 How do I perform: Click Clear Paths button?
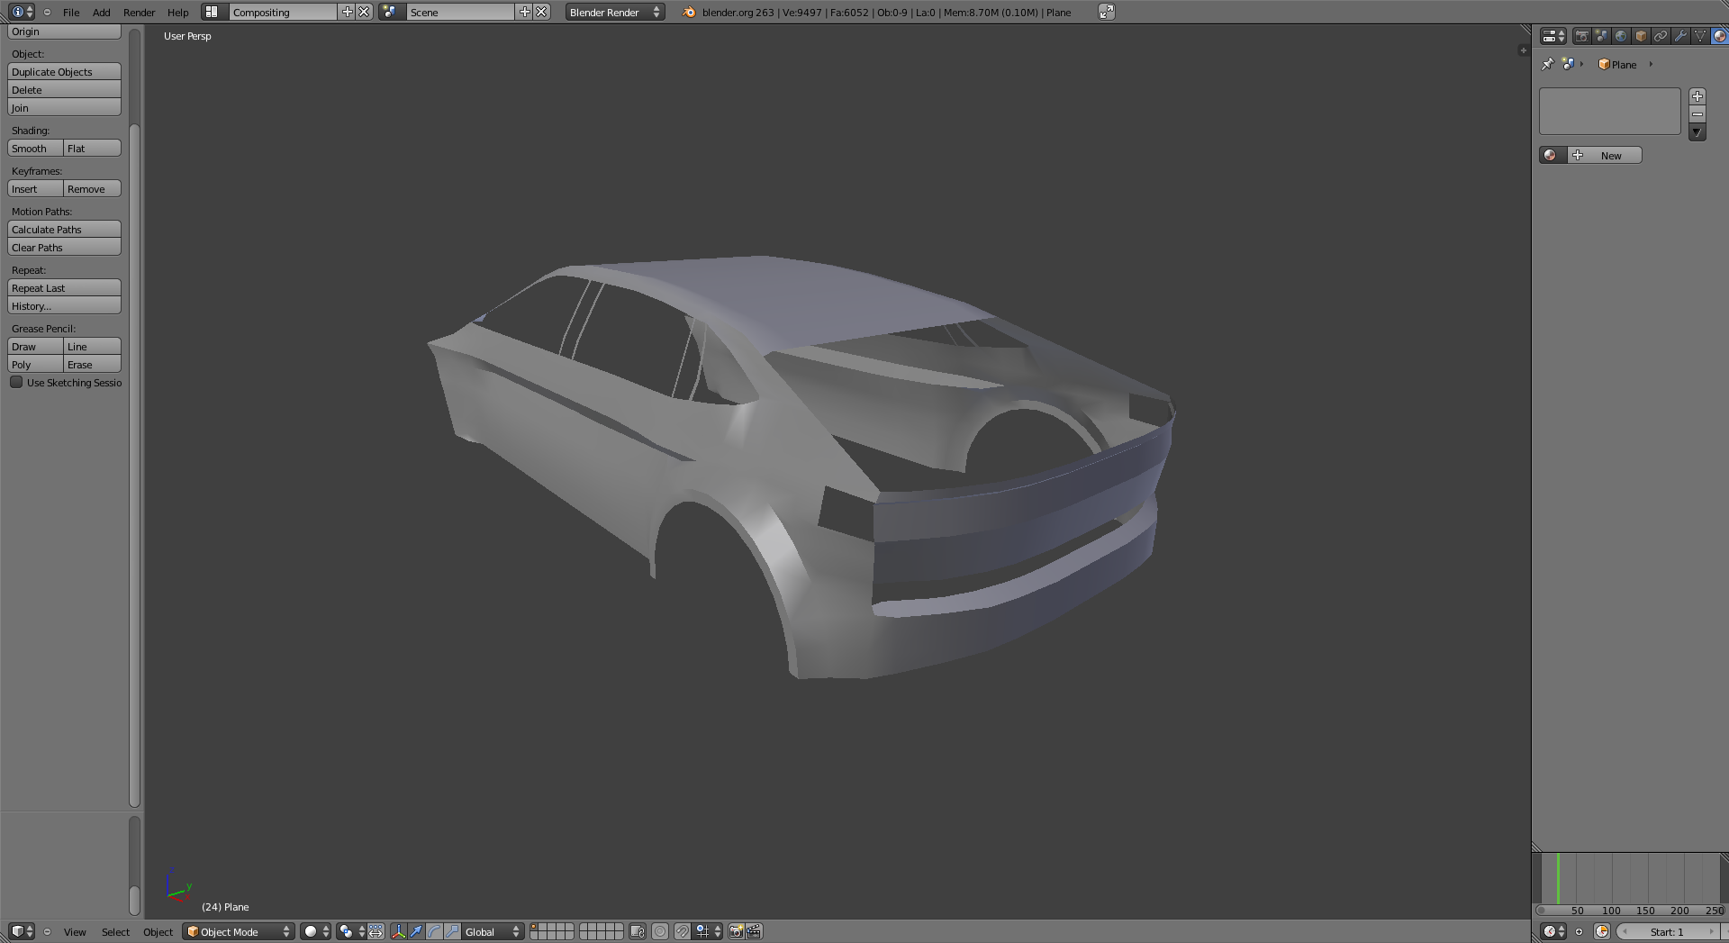coord(64,248)
